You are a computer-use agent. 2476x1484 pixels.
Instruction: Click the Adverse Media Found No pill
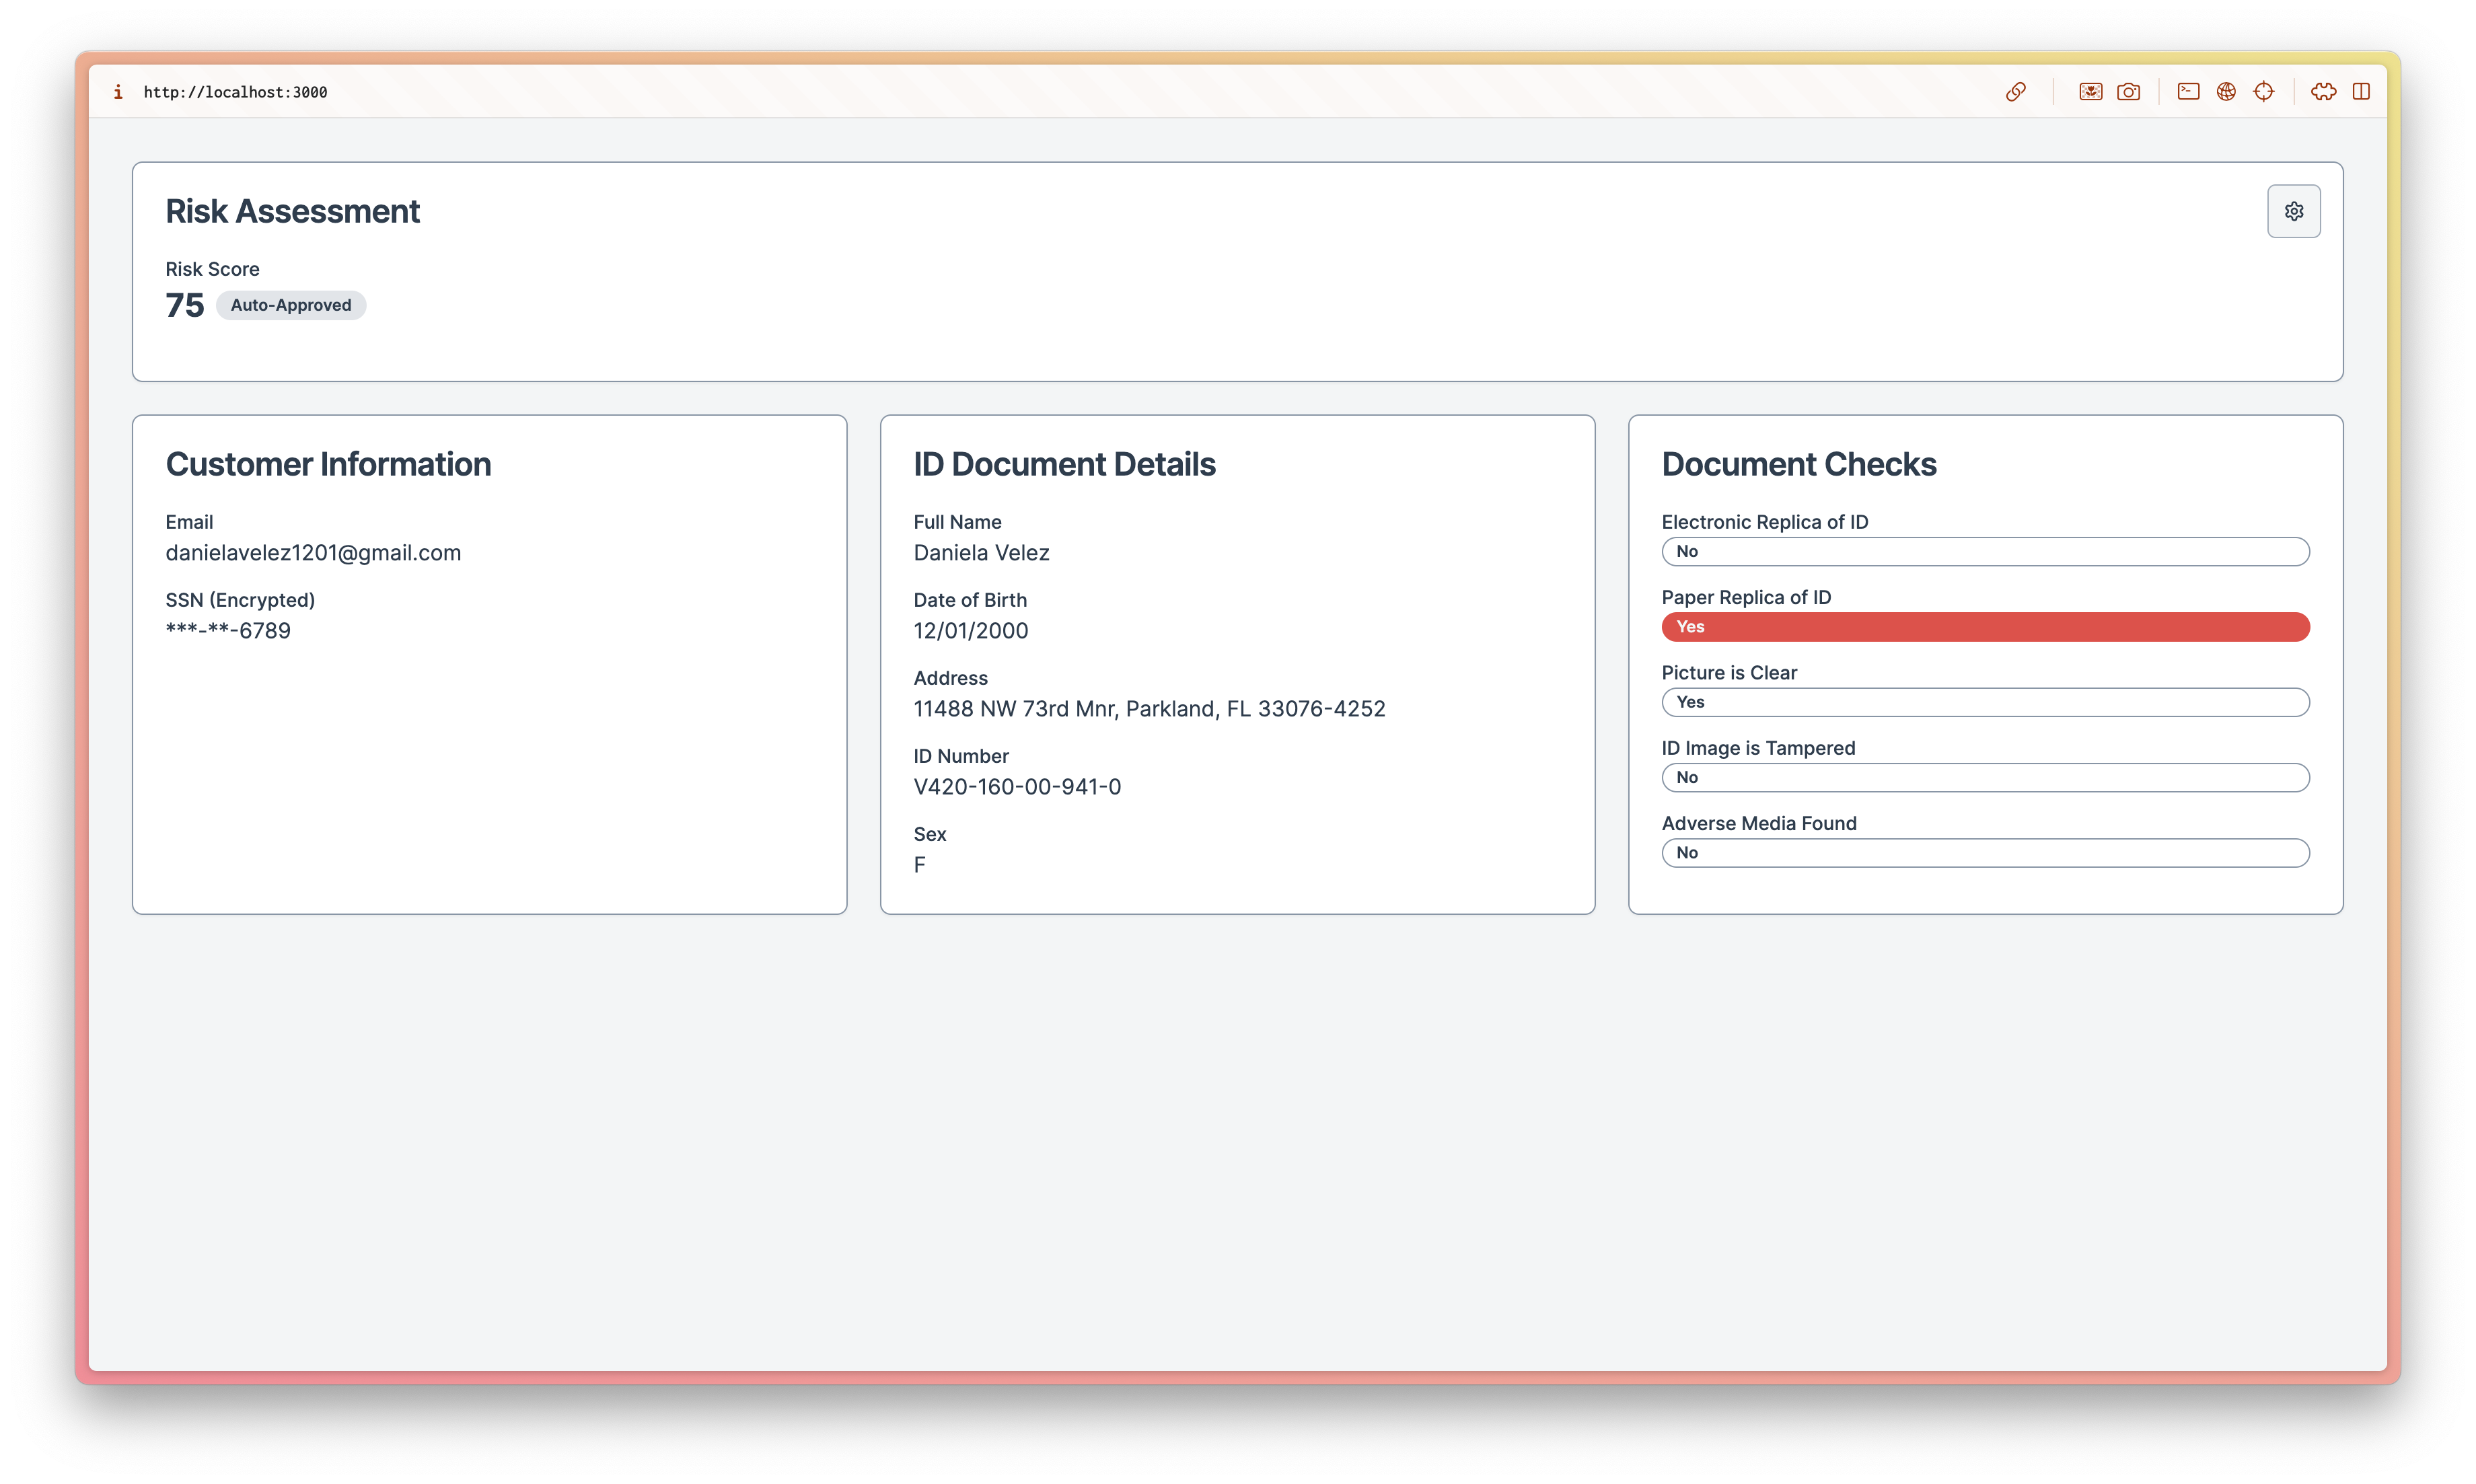point(1985,853)
